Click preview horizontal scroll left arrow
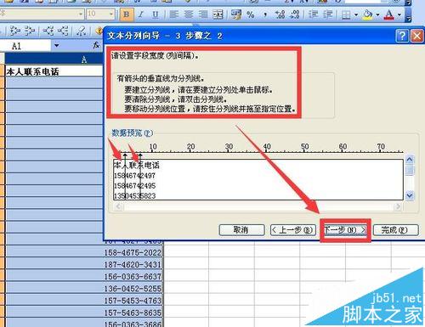 coord(118,206)
